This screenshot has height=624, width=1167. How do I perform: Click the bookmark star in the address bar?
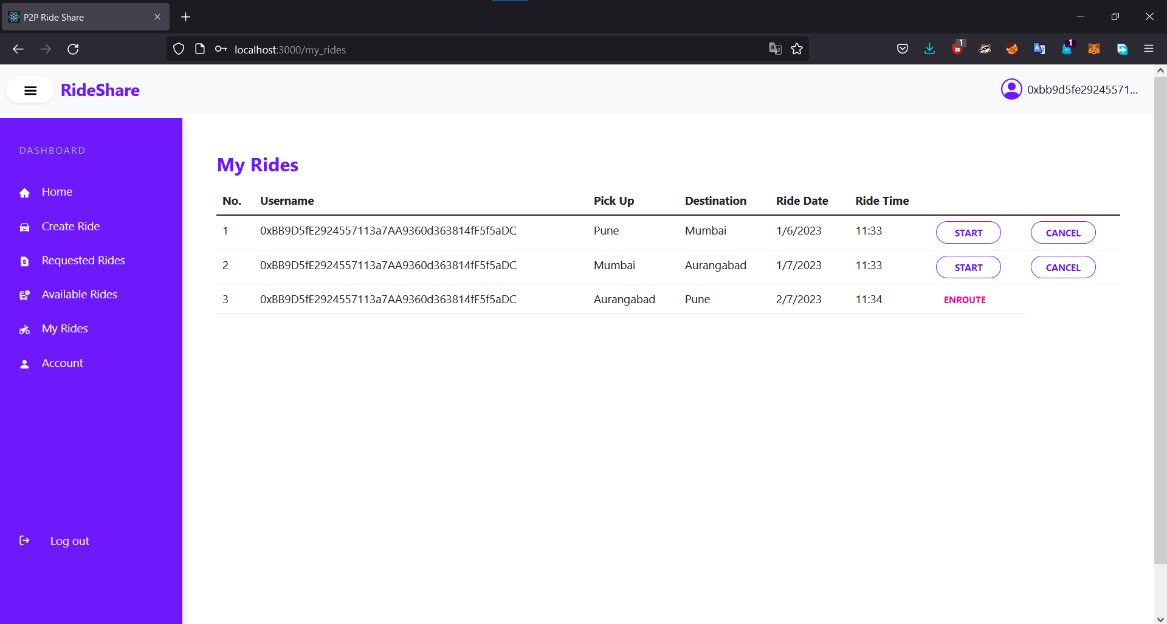coord(797,49)
